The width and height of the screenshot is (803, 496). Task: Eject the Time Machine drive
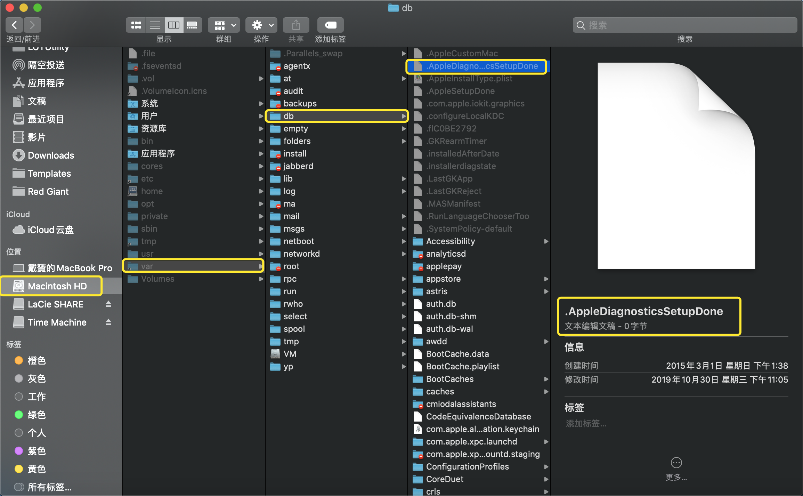[x=108, y=322]
